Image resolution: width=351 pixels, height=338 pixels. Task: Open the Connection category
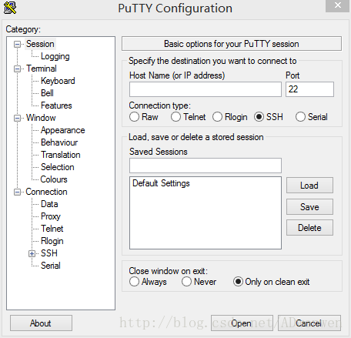46,192
